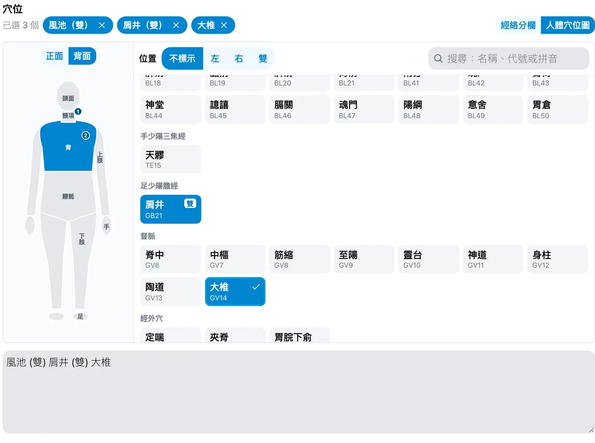Set position marking to 雙
Image resolution: width=595 pixels, height=443 pixels.
263,59
